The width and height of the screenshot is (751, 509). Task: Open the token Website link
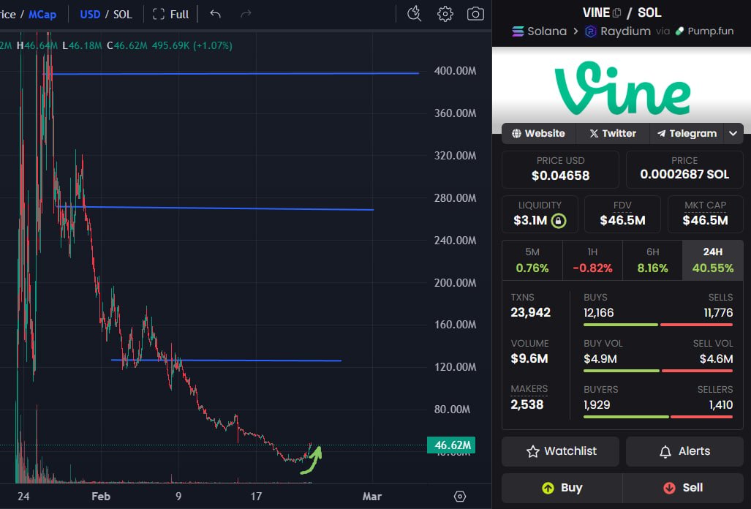click(538, 134)
